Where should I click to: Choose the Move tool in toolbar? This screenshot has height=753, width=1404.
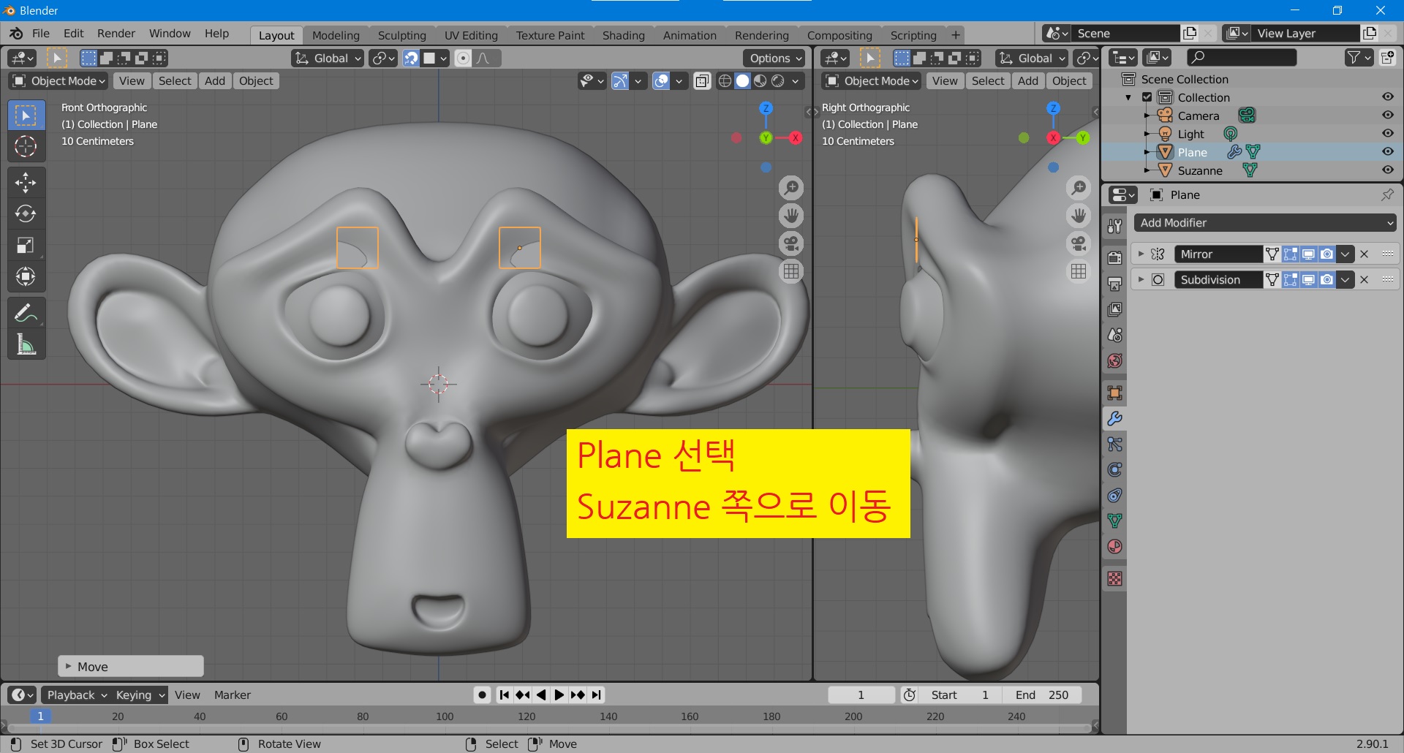pos(26,182)
